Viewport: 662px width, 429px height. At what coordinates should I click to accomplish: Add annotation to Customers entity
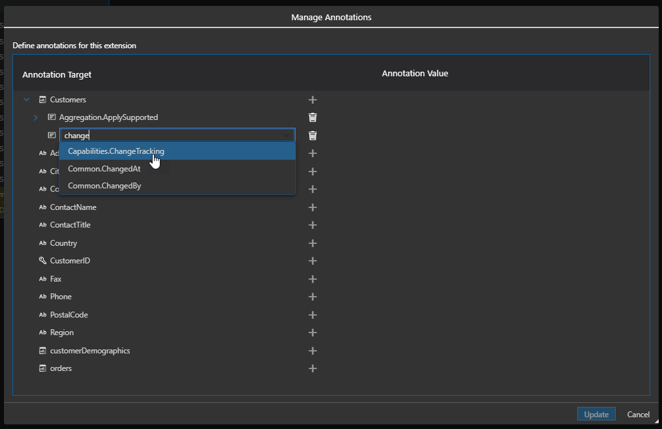312,100
